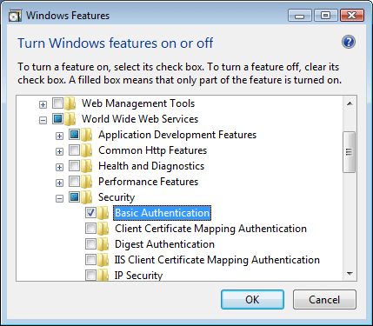
Task: Select the Application Development Features label
Action: click(177, 135)
